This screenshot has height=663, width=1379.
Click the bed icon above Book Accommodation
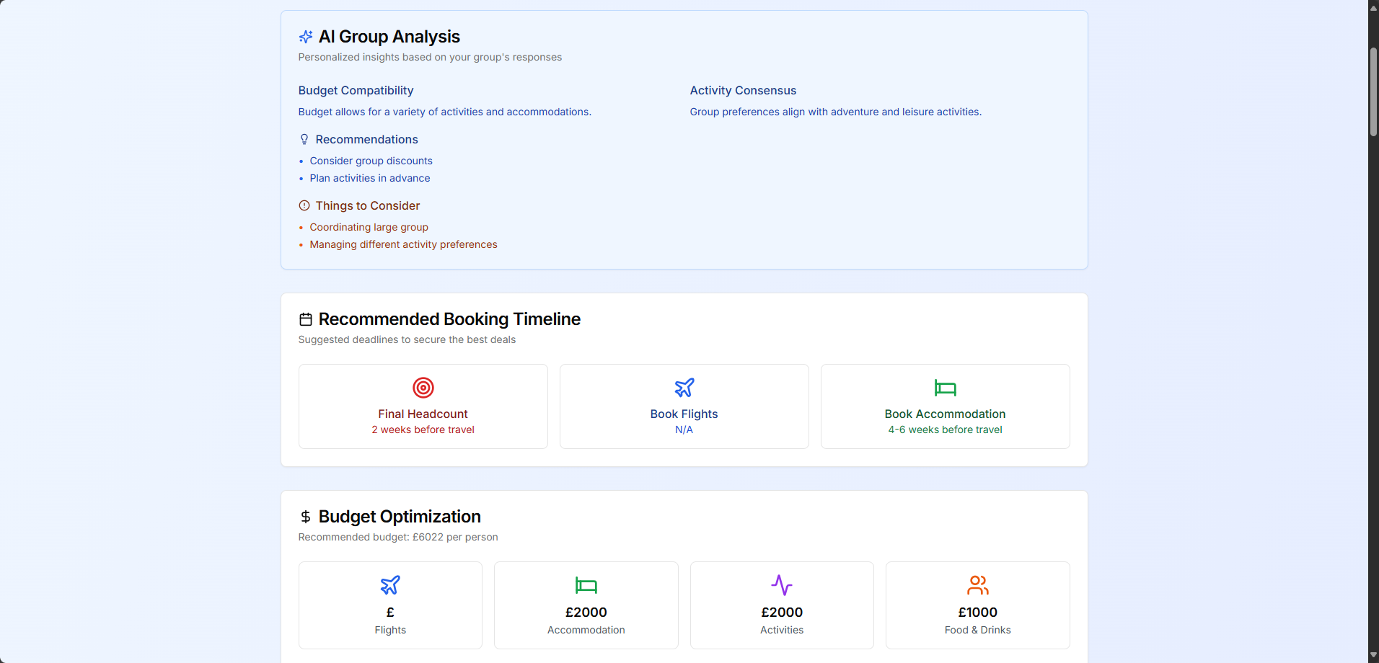coord(946,388)
